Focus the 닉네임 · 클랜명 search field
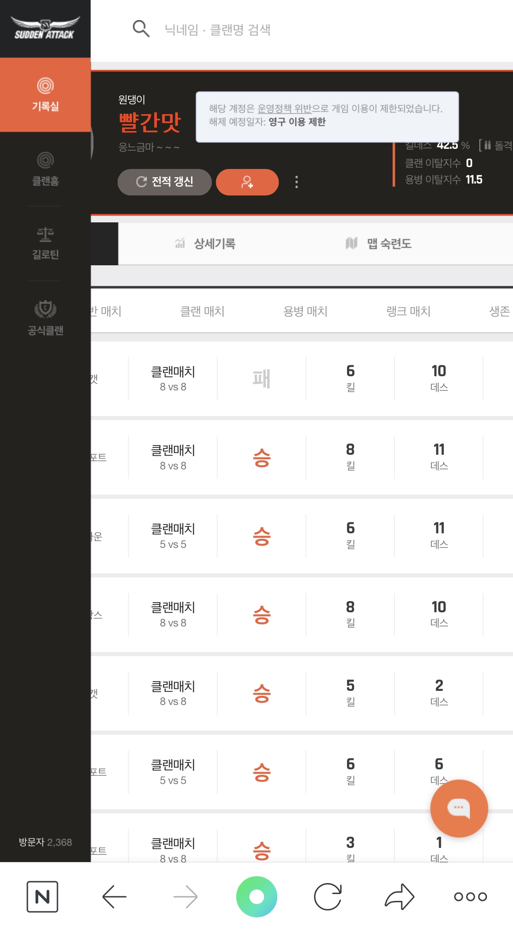The image size is (513, 947). pyautogui.click(x=274, y=30)
